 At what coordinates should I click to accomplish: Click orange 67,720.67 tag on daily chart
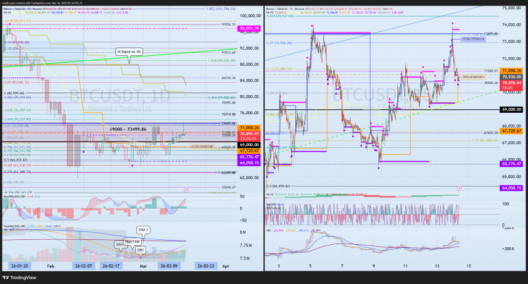click(x=249, y=151)
